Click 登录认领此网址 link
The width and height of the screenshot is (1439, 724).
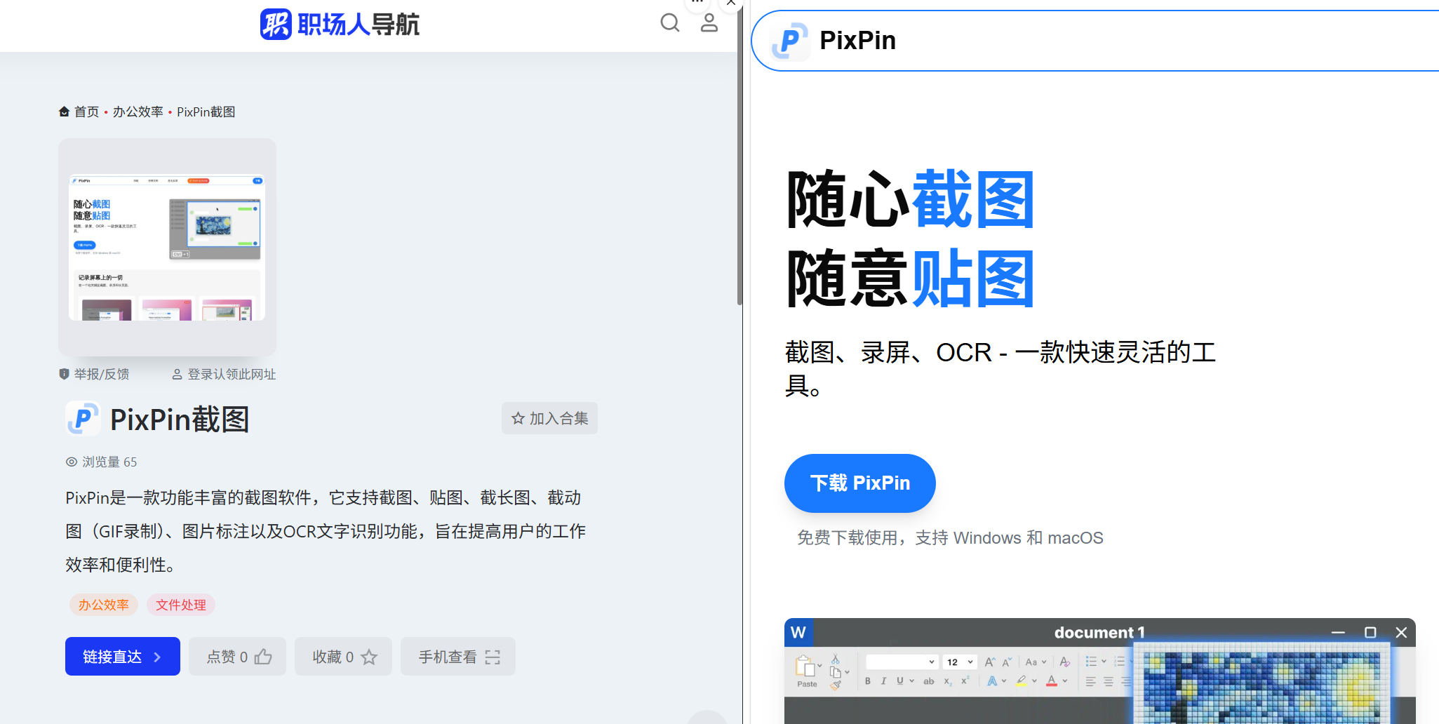pos(225,374)
